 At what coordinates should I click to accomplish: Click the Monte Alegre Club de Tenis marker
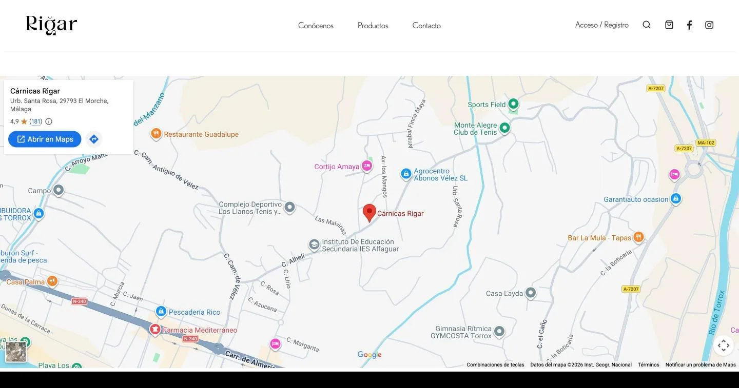[504, 128]
